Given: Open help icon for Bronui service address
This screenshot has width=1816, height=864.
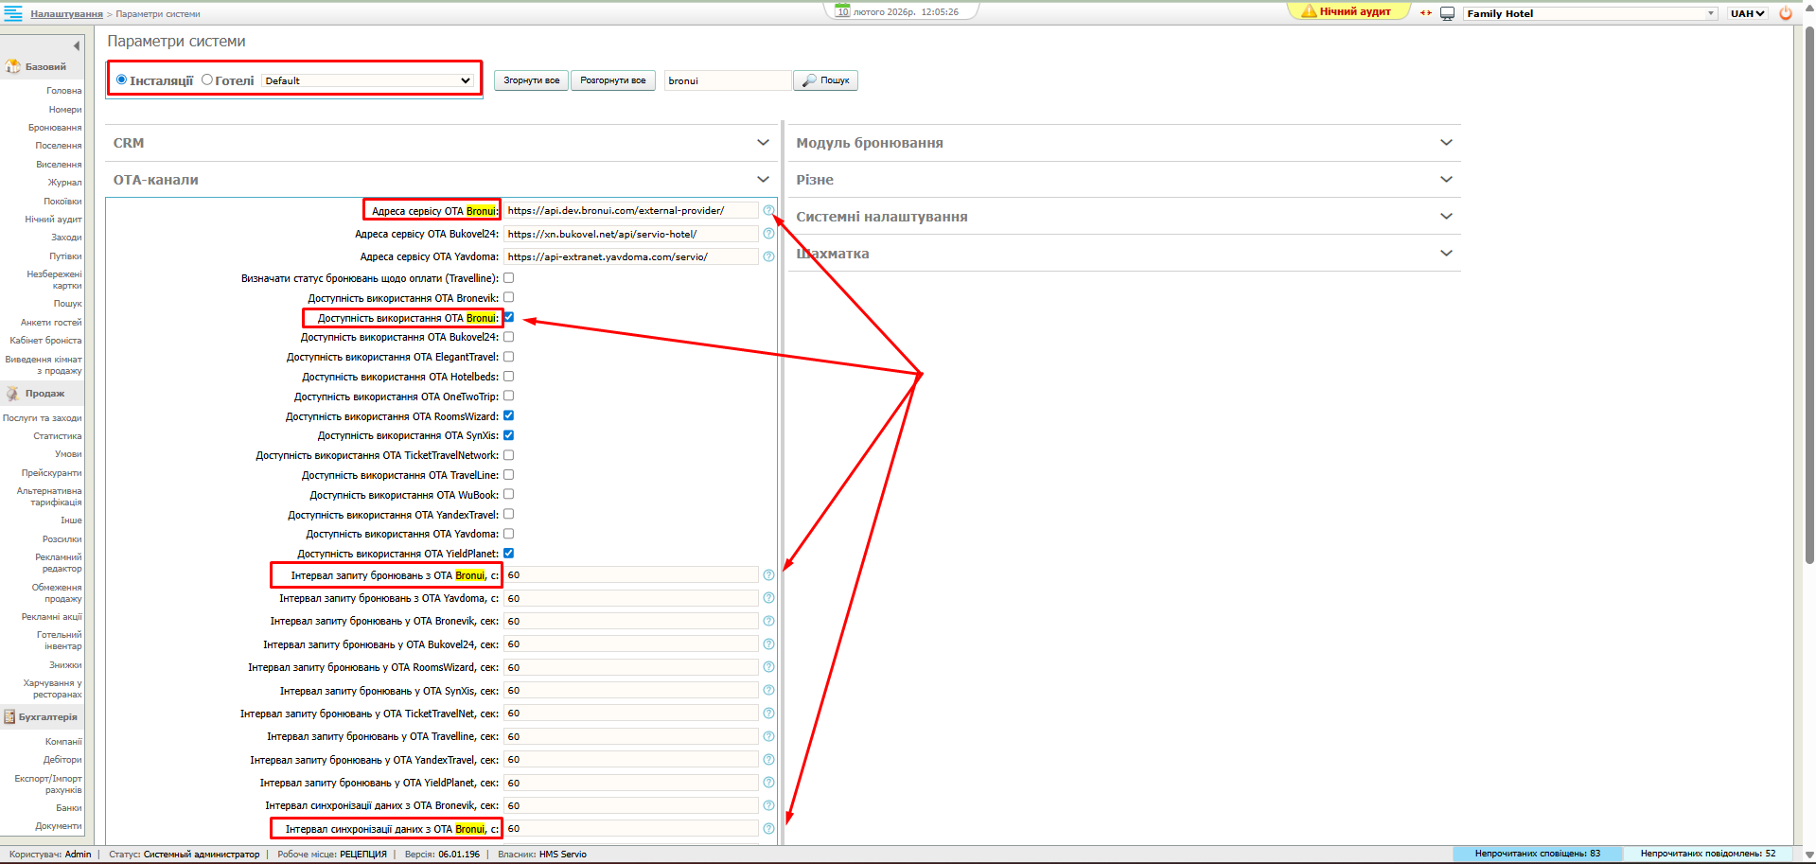Looking at the screenshot, I should [x=768, y=210].
